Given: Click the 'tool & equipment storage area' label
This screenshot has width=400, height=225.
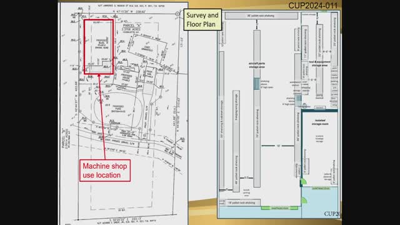Looking at the screenshot, I should [319, 64].
